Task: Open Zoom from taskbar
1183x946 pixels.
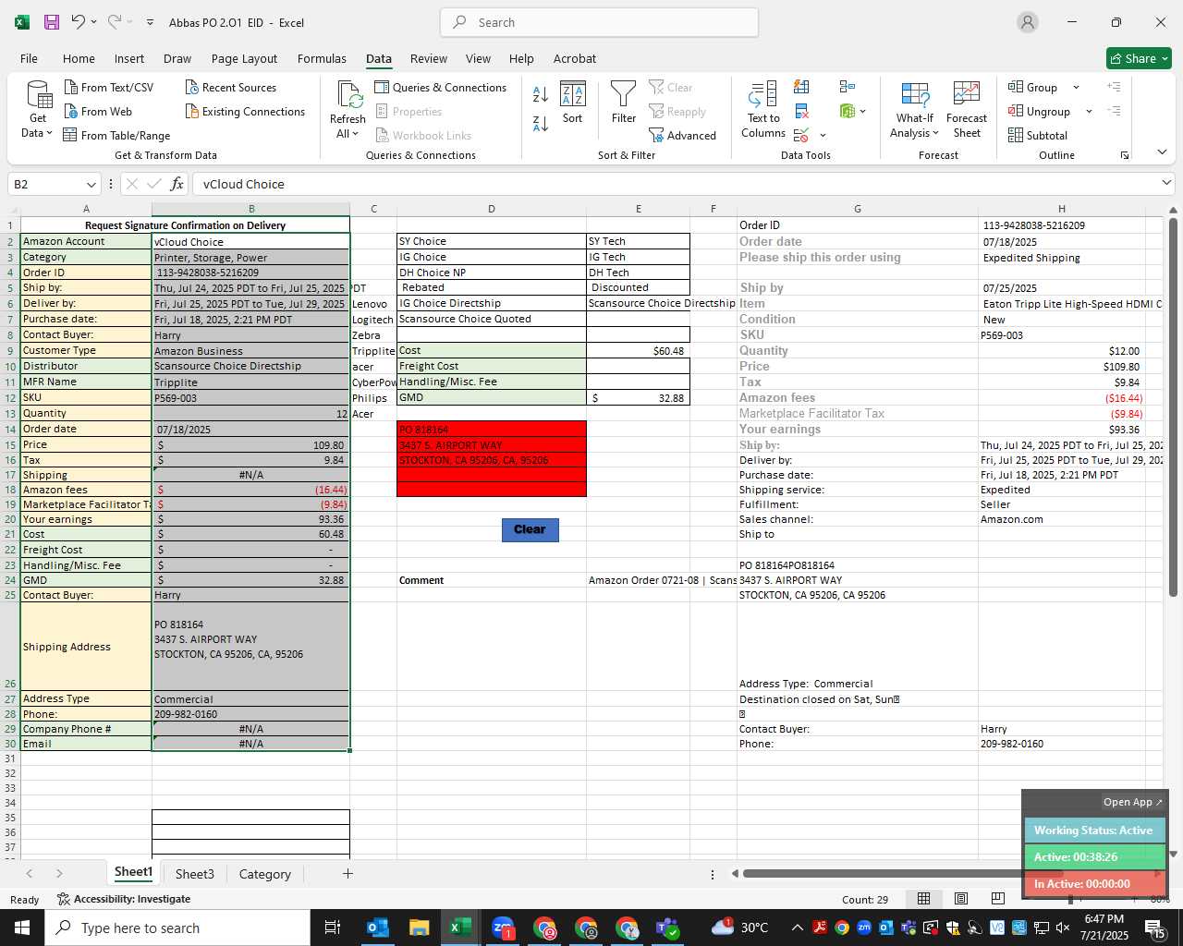Action: coord(502,928)
